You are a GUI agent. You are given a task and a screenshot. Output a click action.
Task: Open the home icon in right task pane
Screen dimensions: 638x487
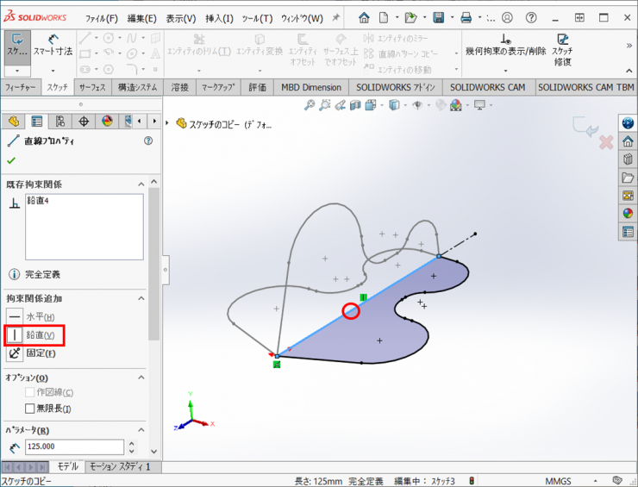pyautogui.click(x=628, y=140)
